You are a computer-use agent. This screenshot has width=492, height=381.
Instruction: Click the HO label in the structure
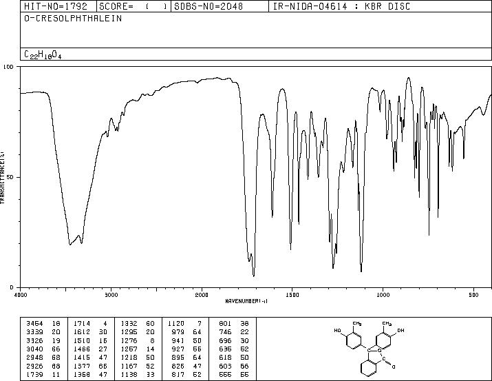click(338, 331)
